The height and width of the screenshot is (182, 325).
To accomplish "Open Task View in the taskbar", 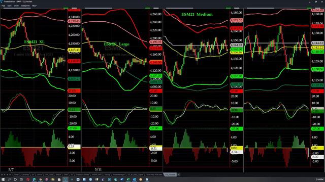I will click(x=21, y=179).
